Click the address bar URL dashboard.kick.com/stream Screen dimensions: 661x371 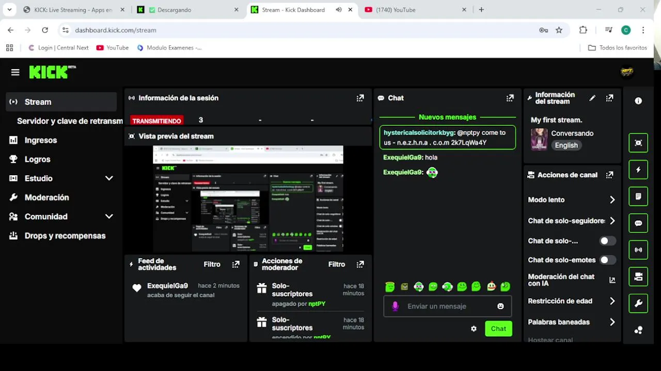(x=116, y=30)
